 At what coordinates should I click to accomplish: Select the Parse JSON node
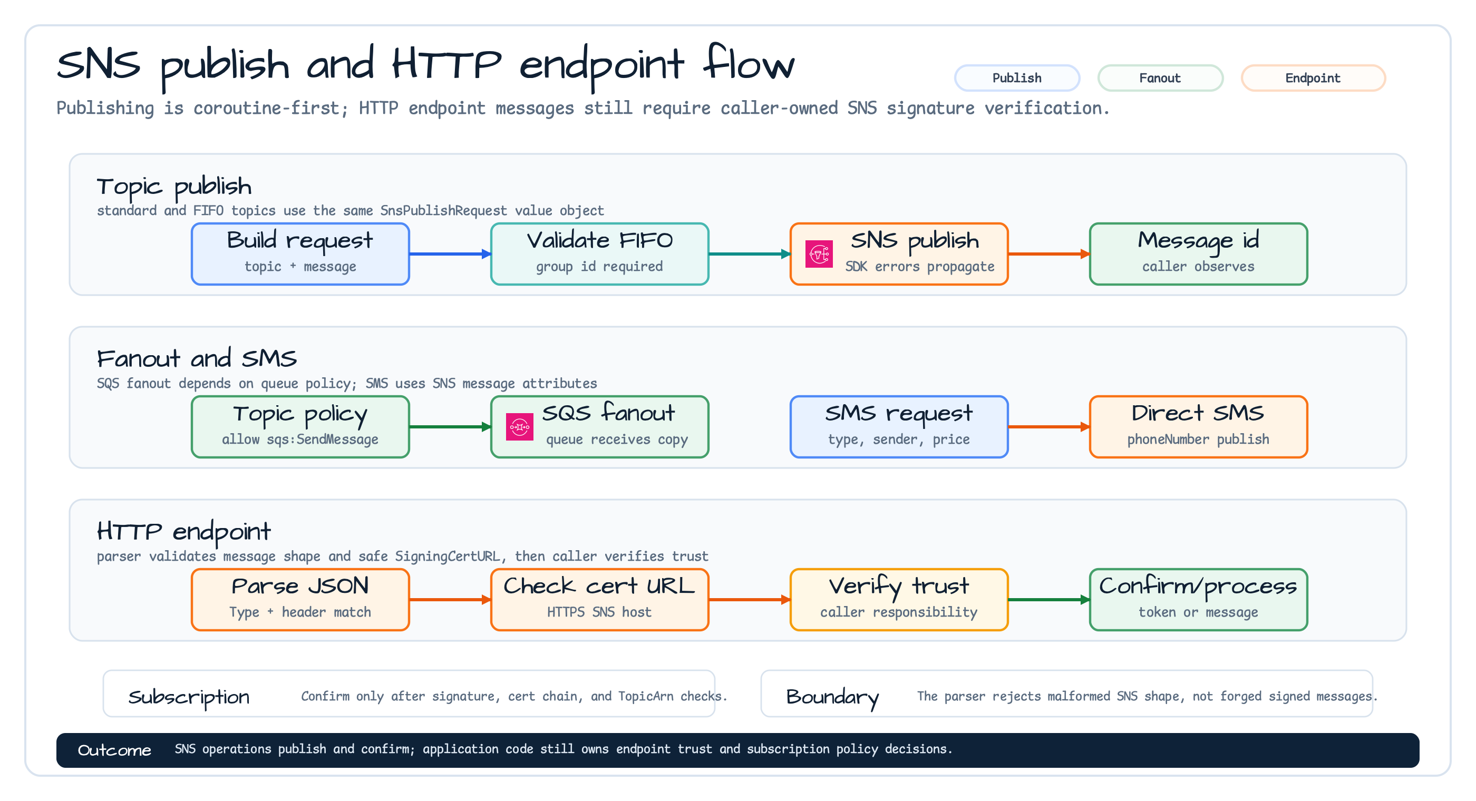[x=300, y=600]
